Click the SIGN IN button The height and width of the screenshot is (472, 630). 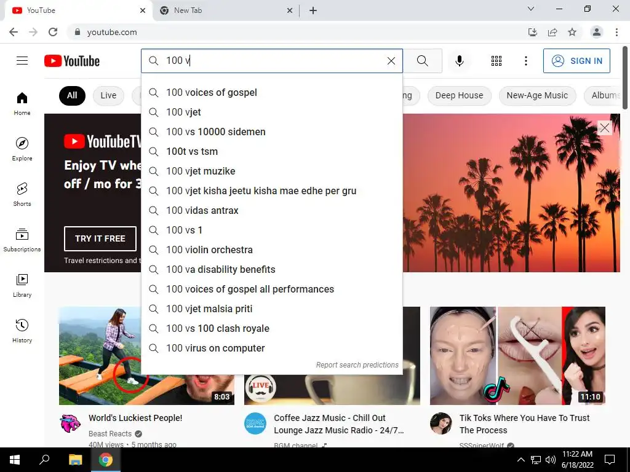[576, 61]
